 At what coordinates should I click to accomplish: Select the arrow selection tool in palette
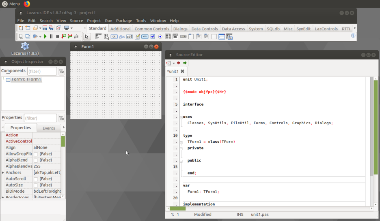pos(86,37)
